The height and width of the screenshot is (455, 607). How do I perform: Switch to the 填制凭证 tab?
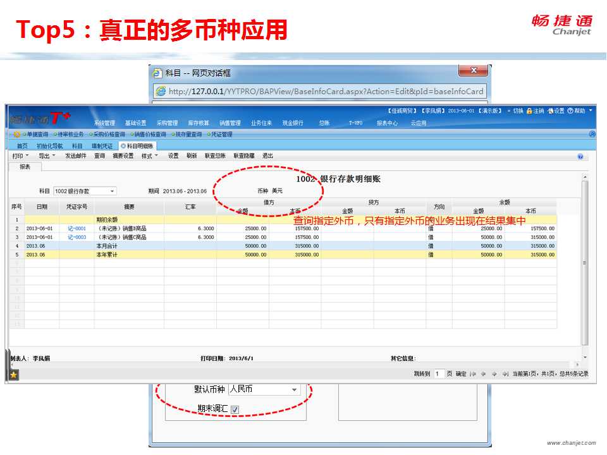[102, 146]
